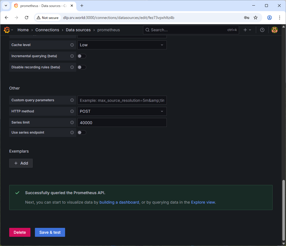Navigate to Data sources breadcrumb
286x246 pixels.
coord(78,30)
